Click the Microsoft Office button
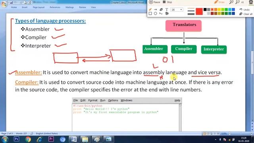 [4, 4]
